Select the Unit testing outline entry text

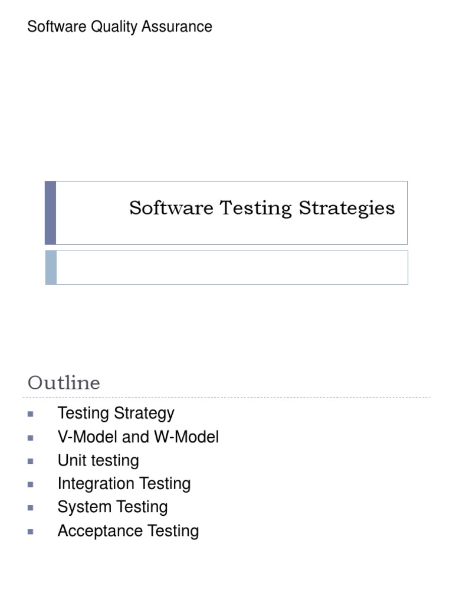(x=98, y=460)
